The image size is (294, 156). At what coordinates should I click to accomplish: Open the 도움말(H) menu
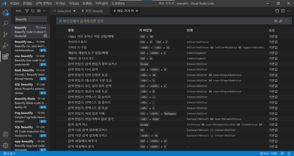(x=118, y=3)
